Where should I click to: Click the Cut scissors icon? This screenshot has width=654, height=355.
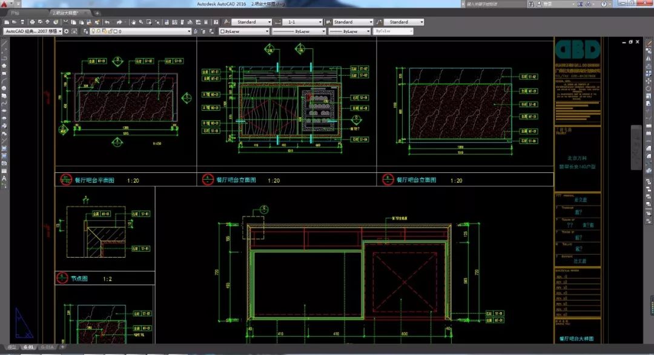tap(65, 22)
